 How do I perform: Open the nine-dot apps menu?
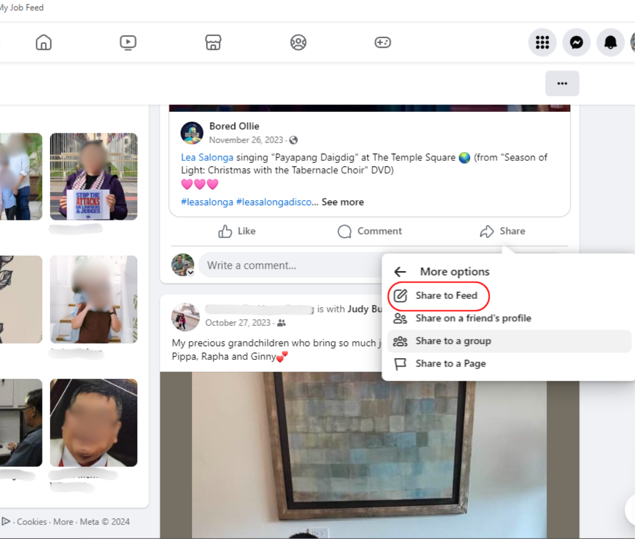click(x=542, y=42)
